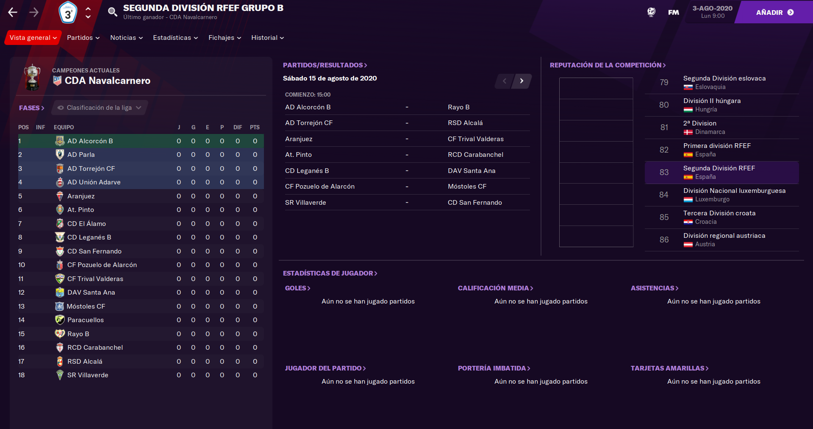Click Tercera División croata entry
The height and width of the screenshot is (429, 813).
coord(721,217)
